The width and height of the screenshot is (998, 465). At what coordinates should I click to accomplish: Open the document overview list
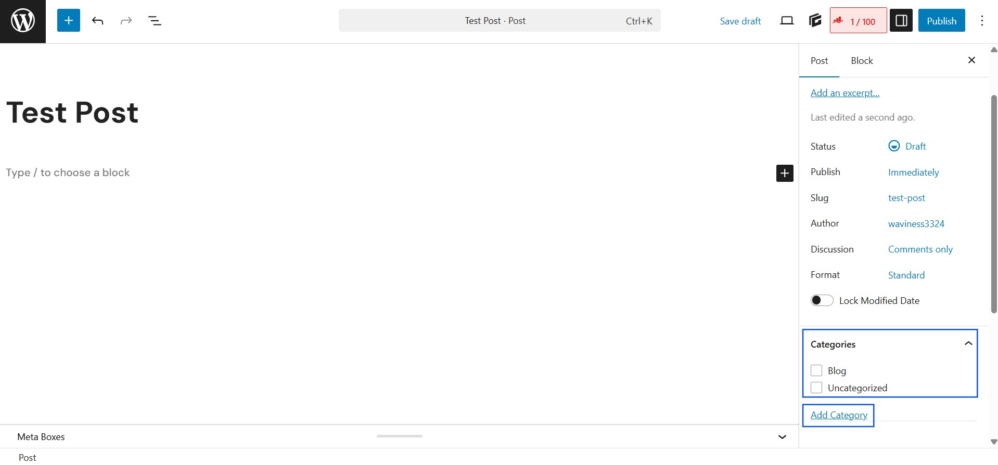[155, 21]
